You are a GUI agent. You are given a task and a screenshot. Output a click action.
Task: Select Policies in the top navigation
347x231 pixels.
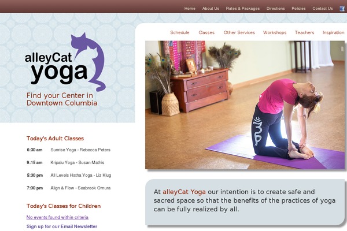(298, 9)
